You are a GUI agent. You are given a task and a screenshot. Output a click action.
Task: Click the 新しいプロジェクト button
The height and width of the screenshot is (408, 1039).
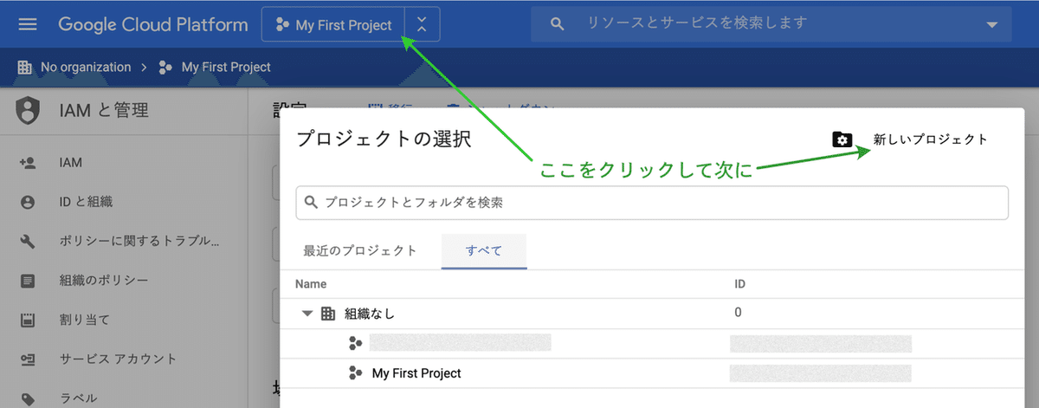[930, 139]
